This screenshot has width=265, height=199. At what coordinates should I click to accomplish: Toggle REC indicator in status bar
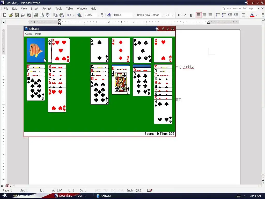coord(98,190)
